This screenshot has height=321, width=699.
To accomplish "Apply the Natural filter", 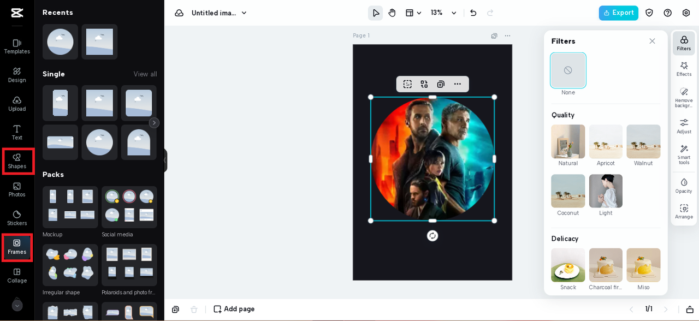I will pos(568,141).
